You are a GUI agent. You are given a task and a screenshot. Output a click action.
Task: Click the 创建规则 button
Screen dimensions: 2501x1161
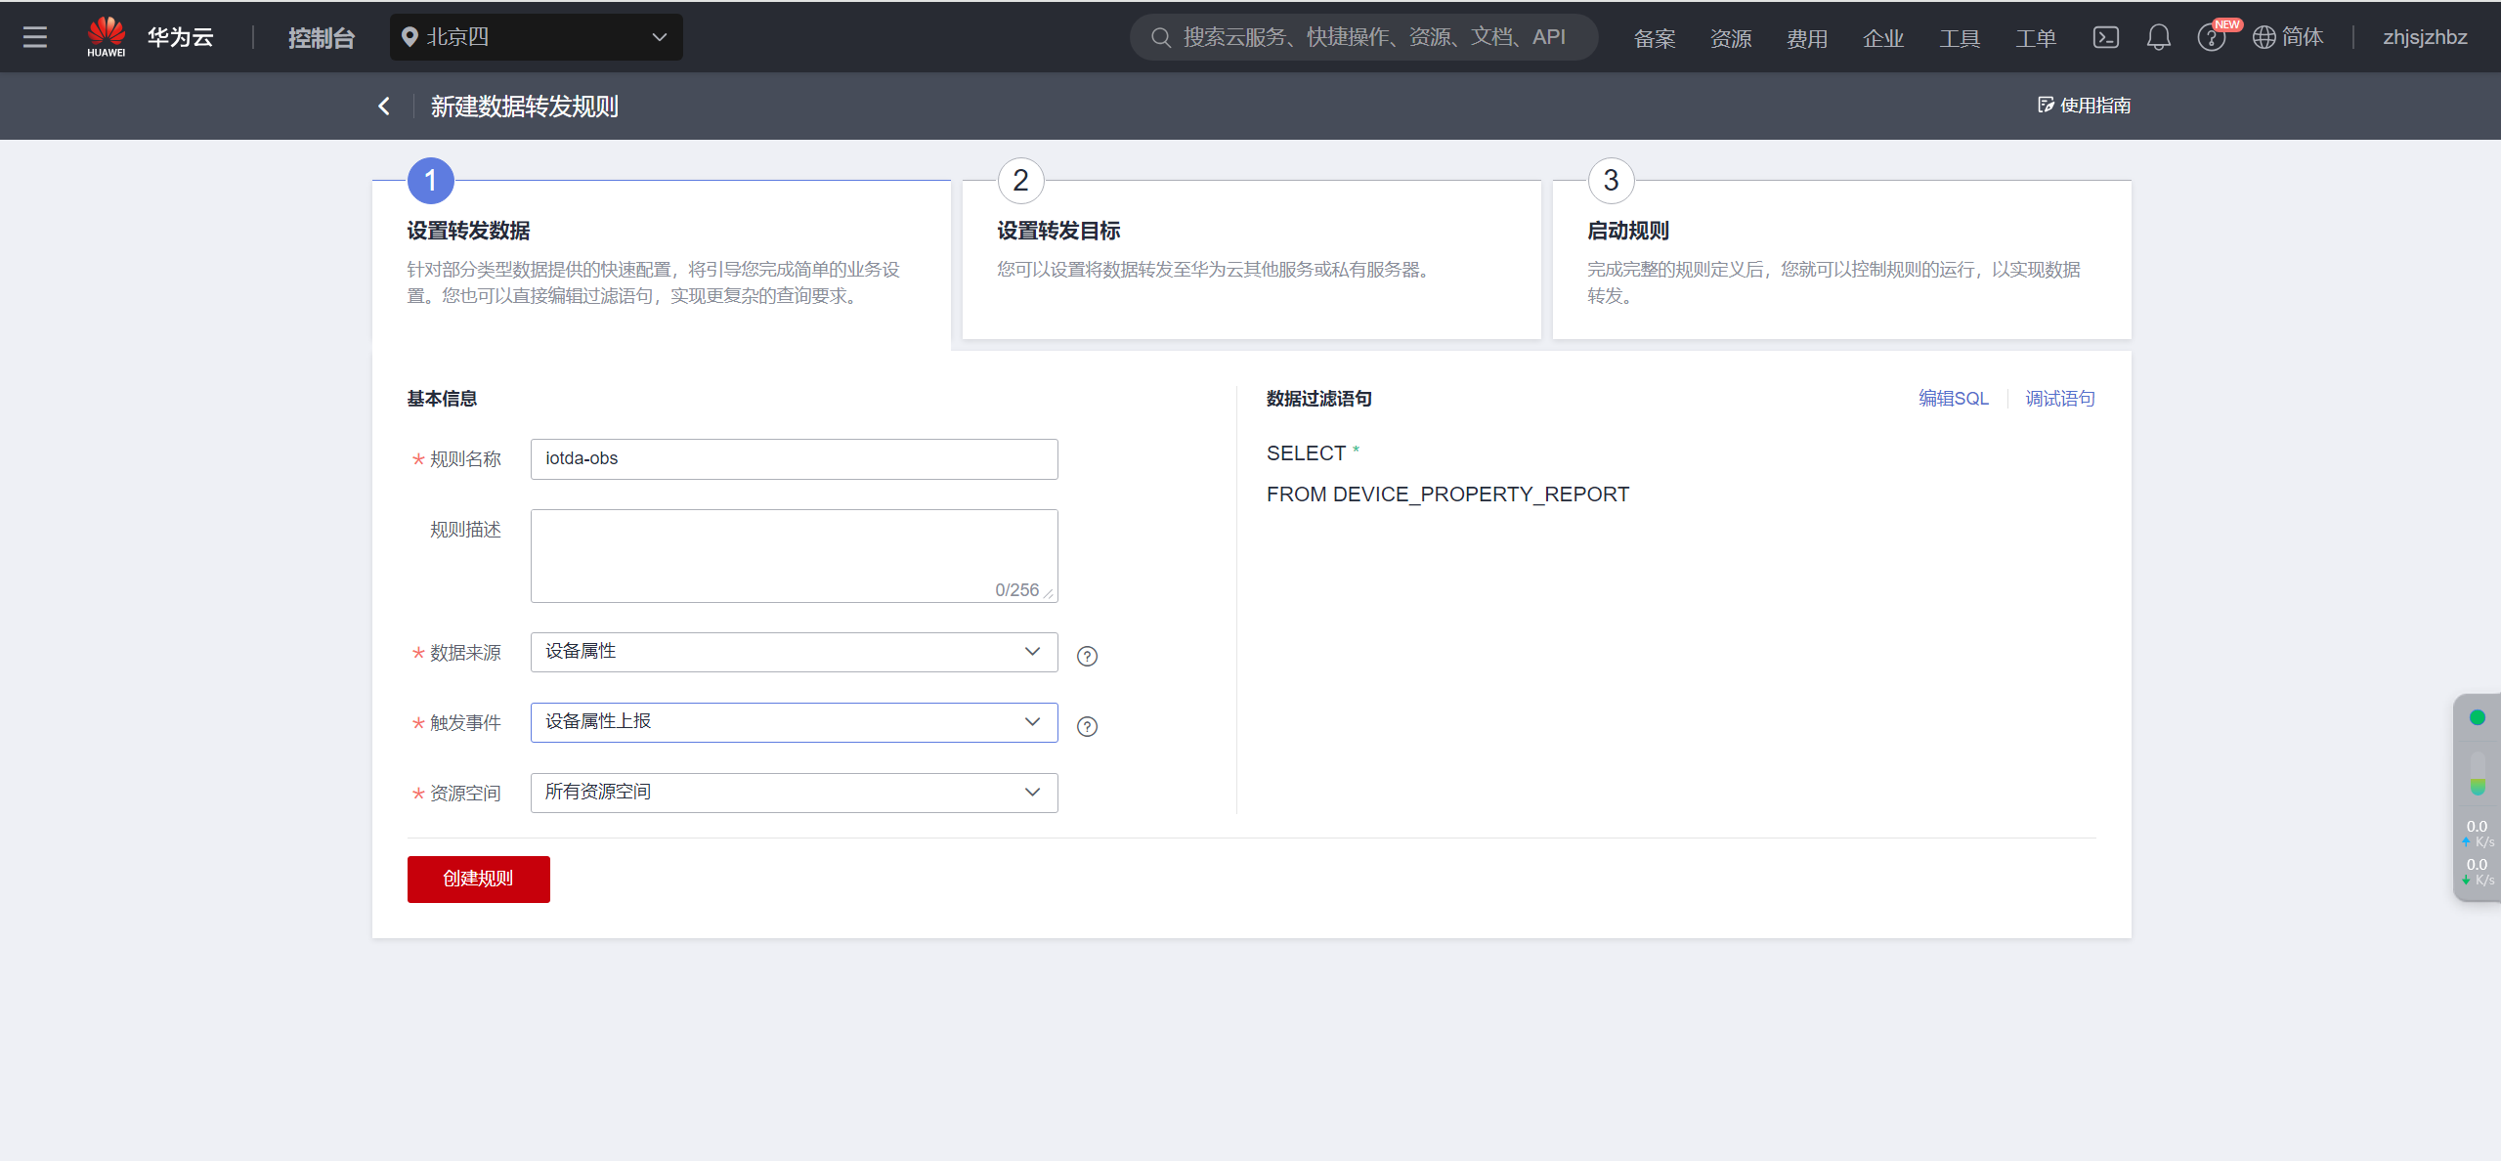click(478, 879)
